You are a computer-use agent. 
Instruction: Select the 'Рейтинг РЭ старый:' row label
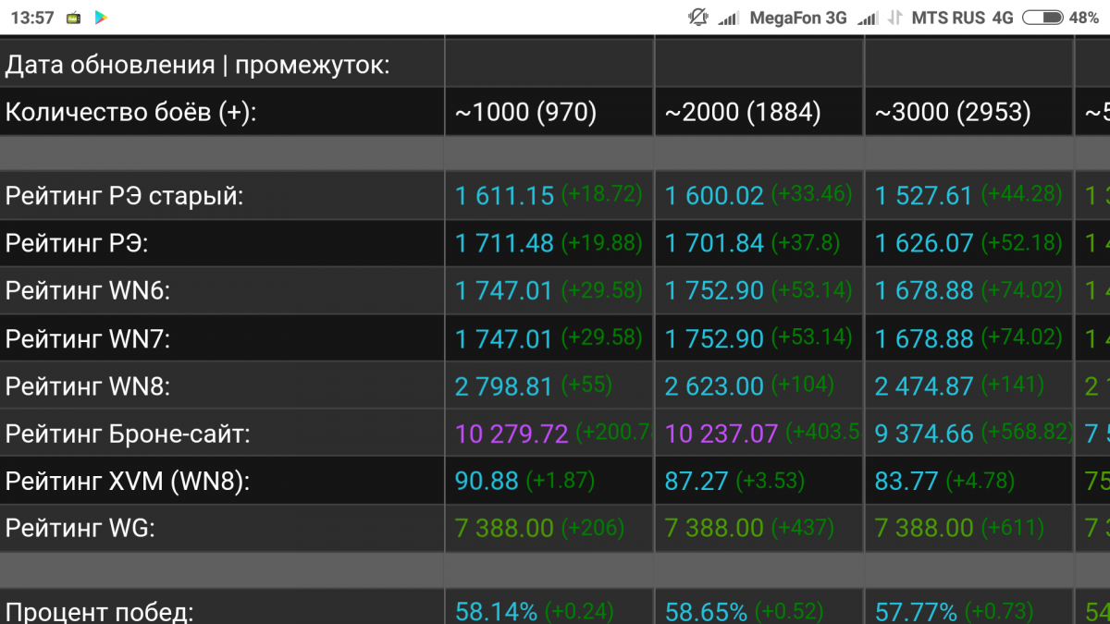pos(125,196)
